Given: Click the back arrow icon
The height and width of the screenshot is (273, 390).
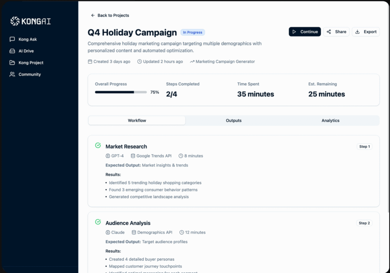Looking at the screenshot, I should pos(93,16).
